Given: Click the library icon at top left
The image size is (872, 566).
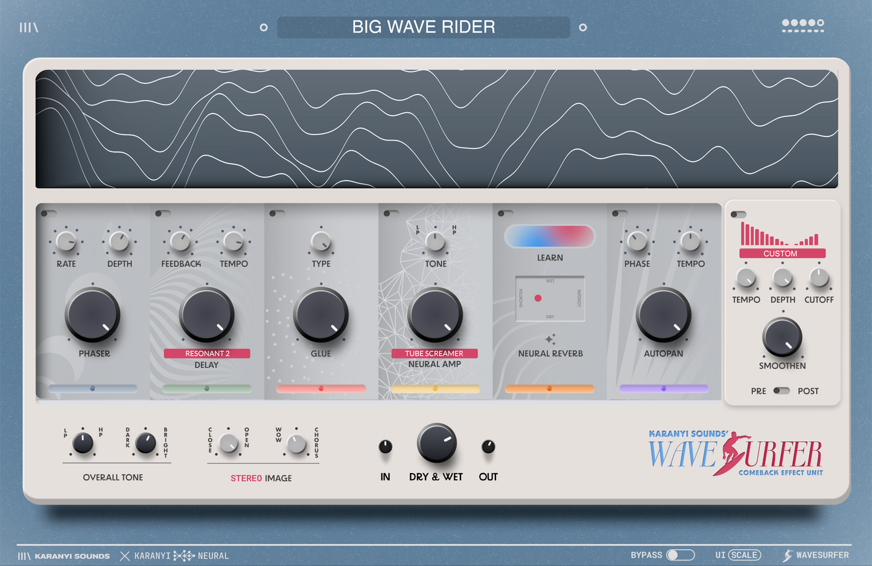Looking at the screenshot, I should pyautogui.click(x=28, y=27).
